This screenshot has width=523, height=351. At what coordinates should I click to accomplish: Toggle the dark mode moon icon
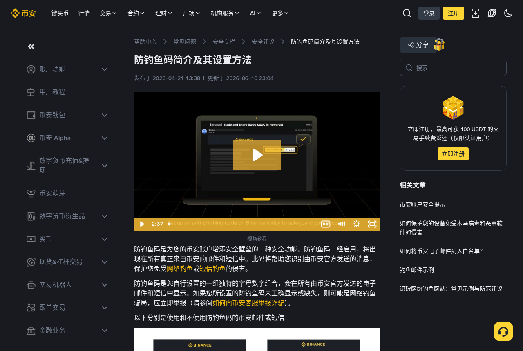[508, 13]
